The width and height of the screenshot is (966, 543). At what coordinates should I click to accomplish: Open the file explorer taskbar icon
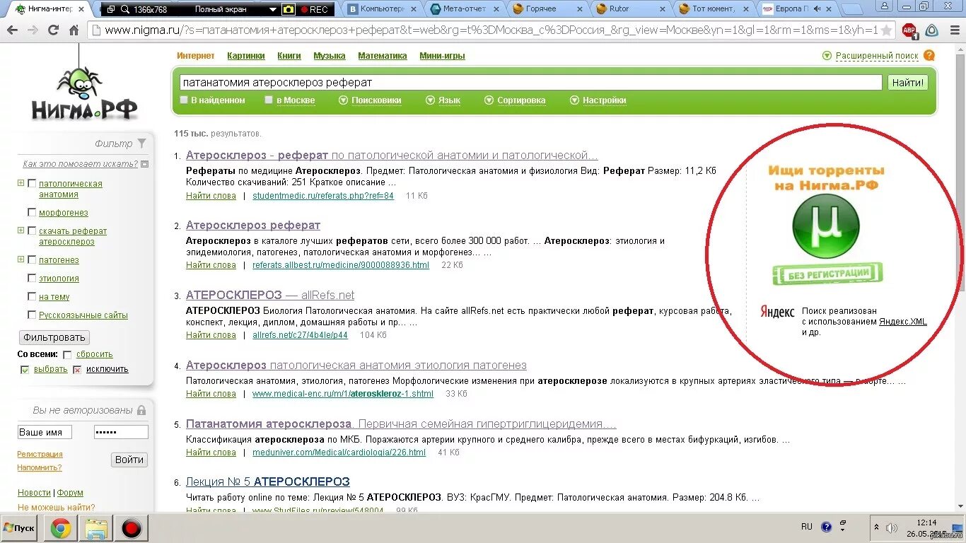pyautogui.click(x=95, y=528)
